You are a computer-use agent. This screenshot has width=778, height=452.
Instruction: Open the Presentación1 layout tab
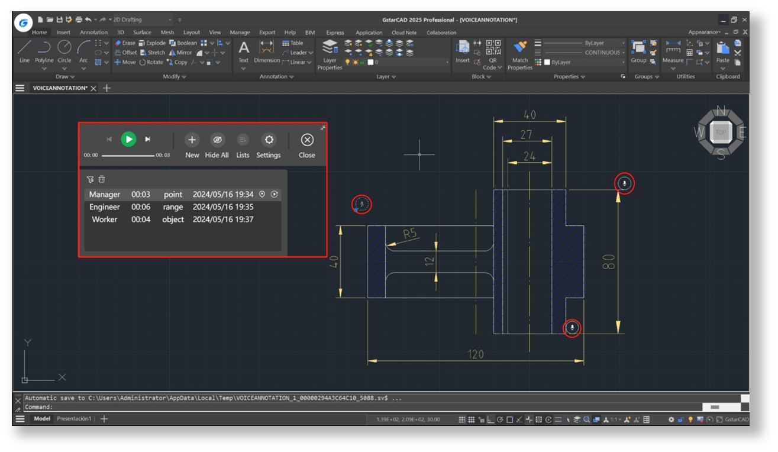pyautogui.click(x=74, y=419)
